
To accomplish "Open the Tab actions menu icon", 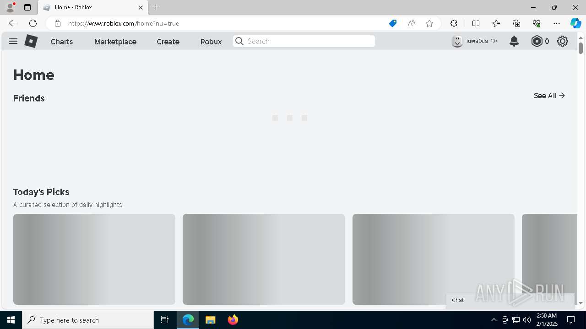I will pyautogui.click(x=27, y=7).
